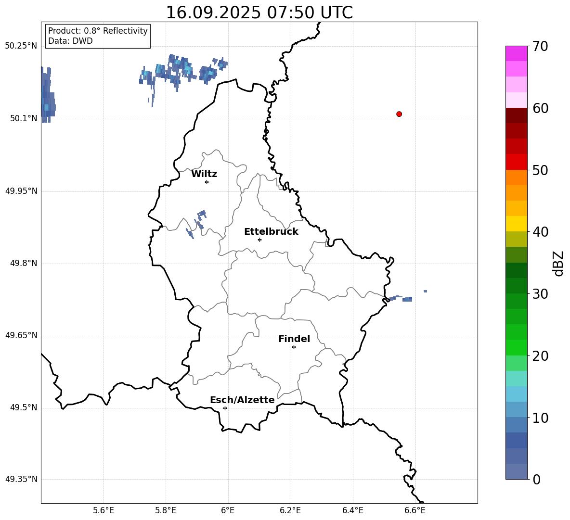This screenshot has width=570, height=520.
Task: Click the Ettelbruck city label
Action: [271, 232]
